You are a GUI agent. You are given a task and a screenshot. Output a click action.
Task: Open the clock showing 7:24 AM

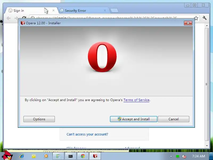coord(198,156)
